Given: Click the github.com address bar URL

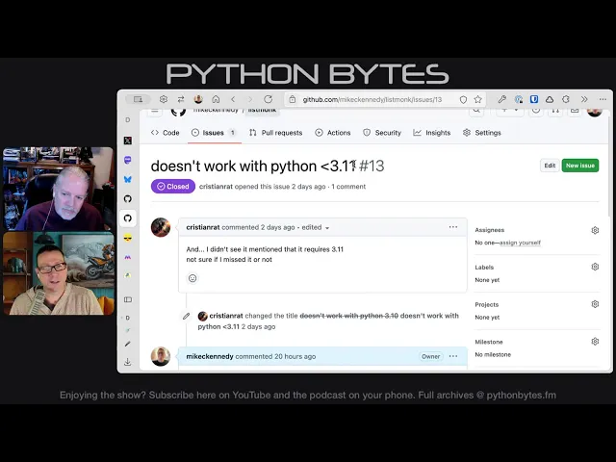Looking at the screenshot, I should click(x=372, y=100).
